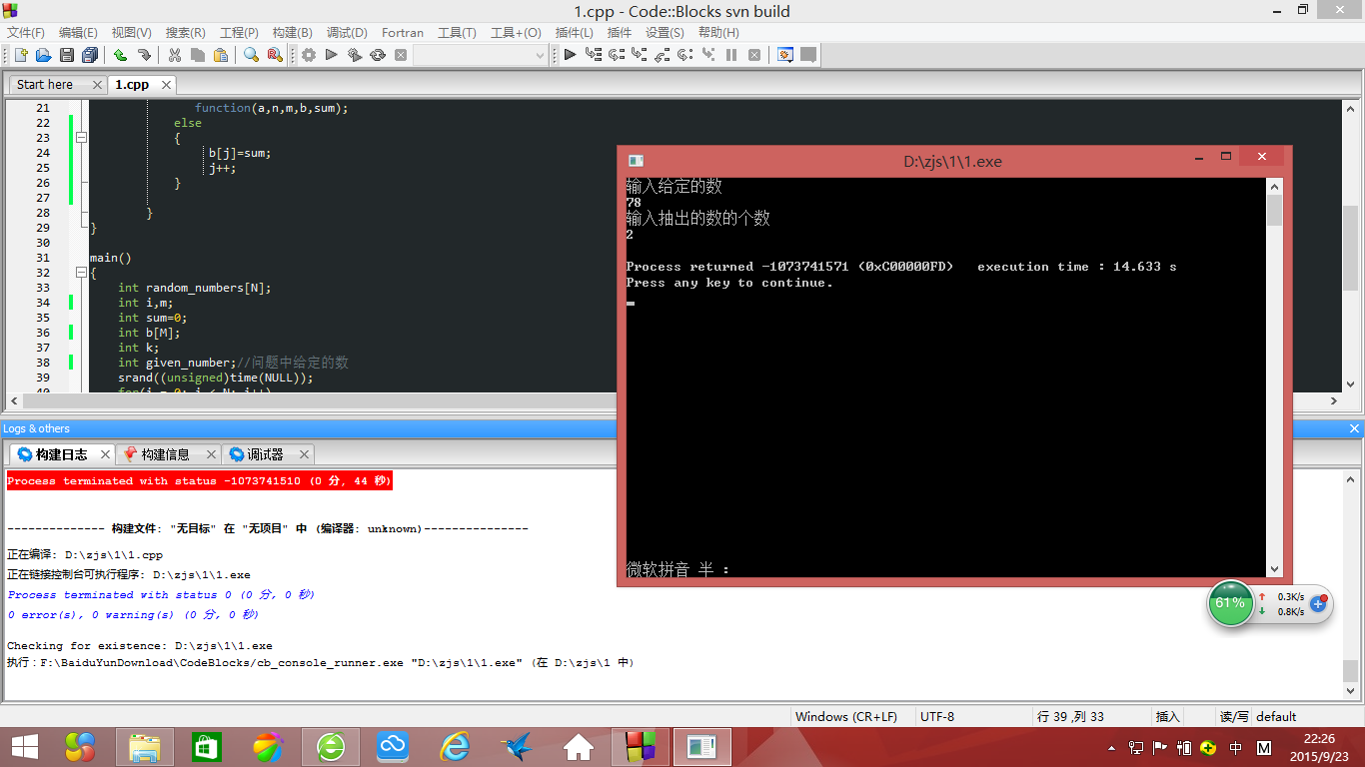The image size is (1365, 767).
Task: Close the 1.cpp tab
Action: 167,85
